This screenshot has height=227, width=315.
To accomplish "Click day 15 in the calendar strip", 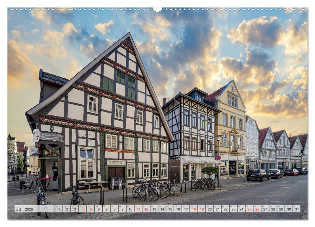I will point(170,209).
